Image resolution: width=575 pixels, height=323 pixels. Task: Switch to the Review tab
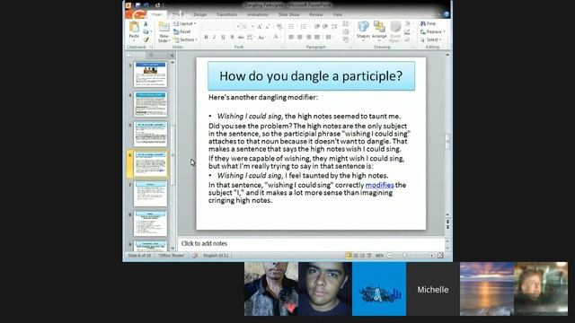pyautogui.click(x=316, y=14)
